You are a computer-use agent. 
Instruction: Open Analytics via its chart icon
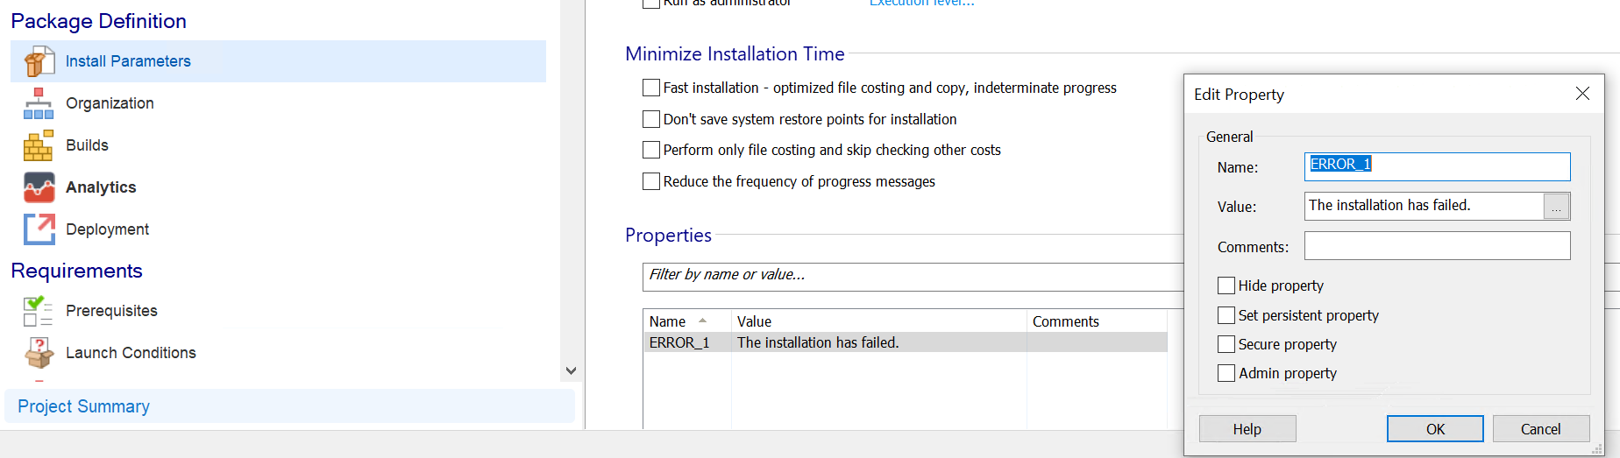point(39,187)
